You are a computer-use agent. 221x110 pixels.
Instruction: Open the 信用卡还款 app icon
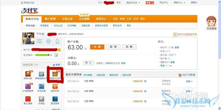pyautogui.click(x=55, y=74)
